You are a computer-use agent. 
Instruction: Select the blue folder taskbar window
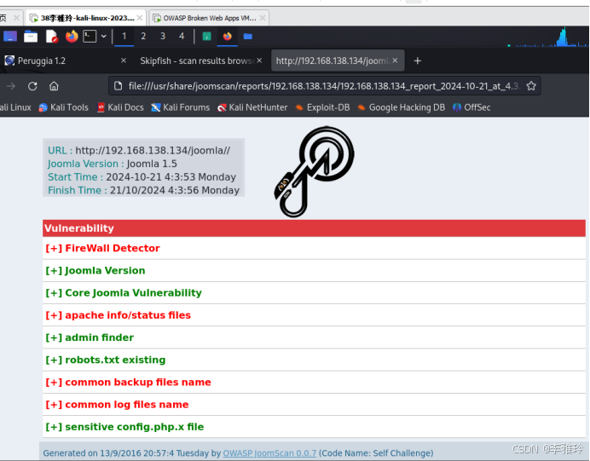(x=247, y=37)
